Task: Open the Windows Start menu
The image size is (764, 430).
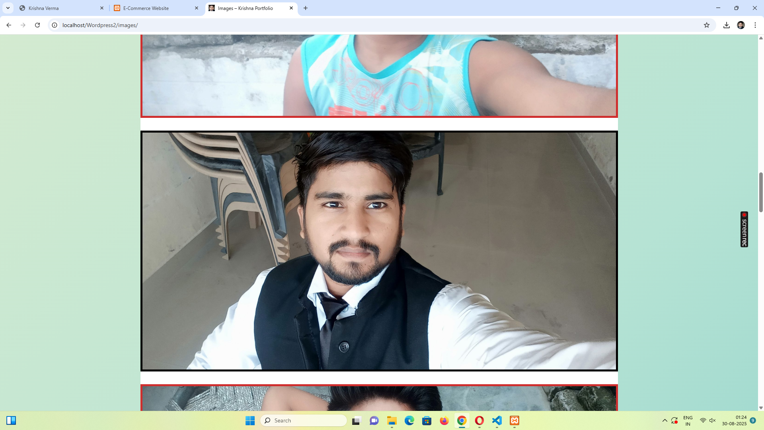Action: 250,420
